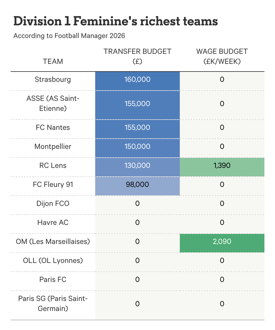
Task: Click Montpellier's 150,000 budget cell
Action: click(137, 147)
